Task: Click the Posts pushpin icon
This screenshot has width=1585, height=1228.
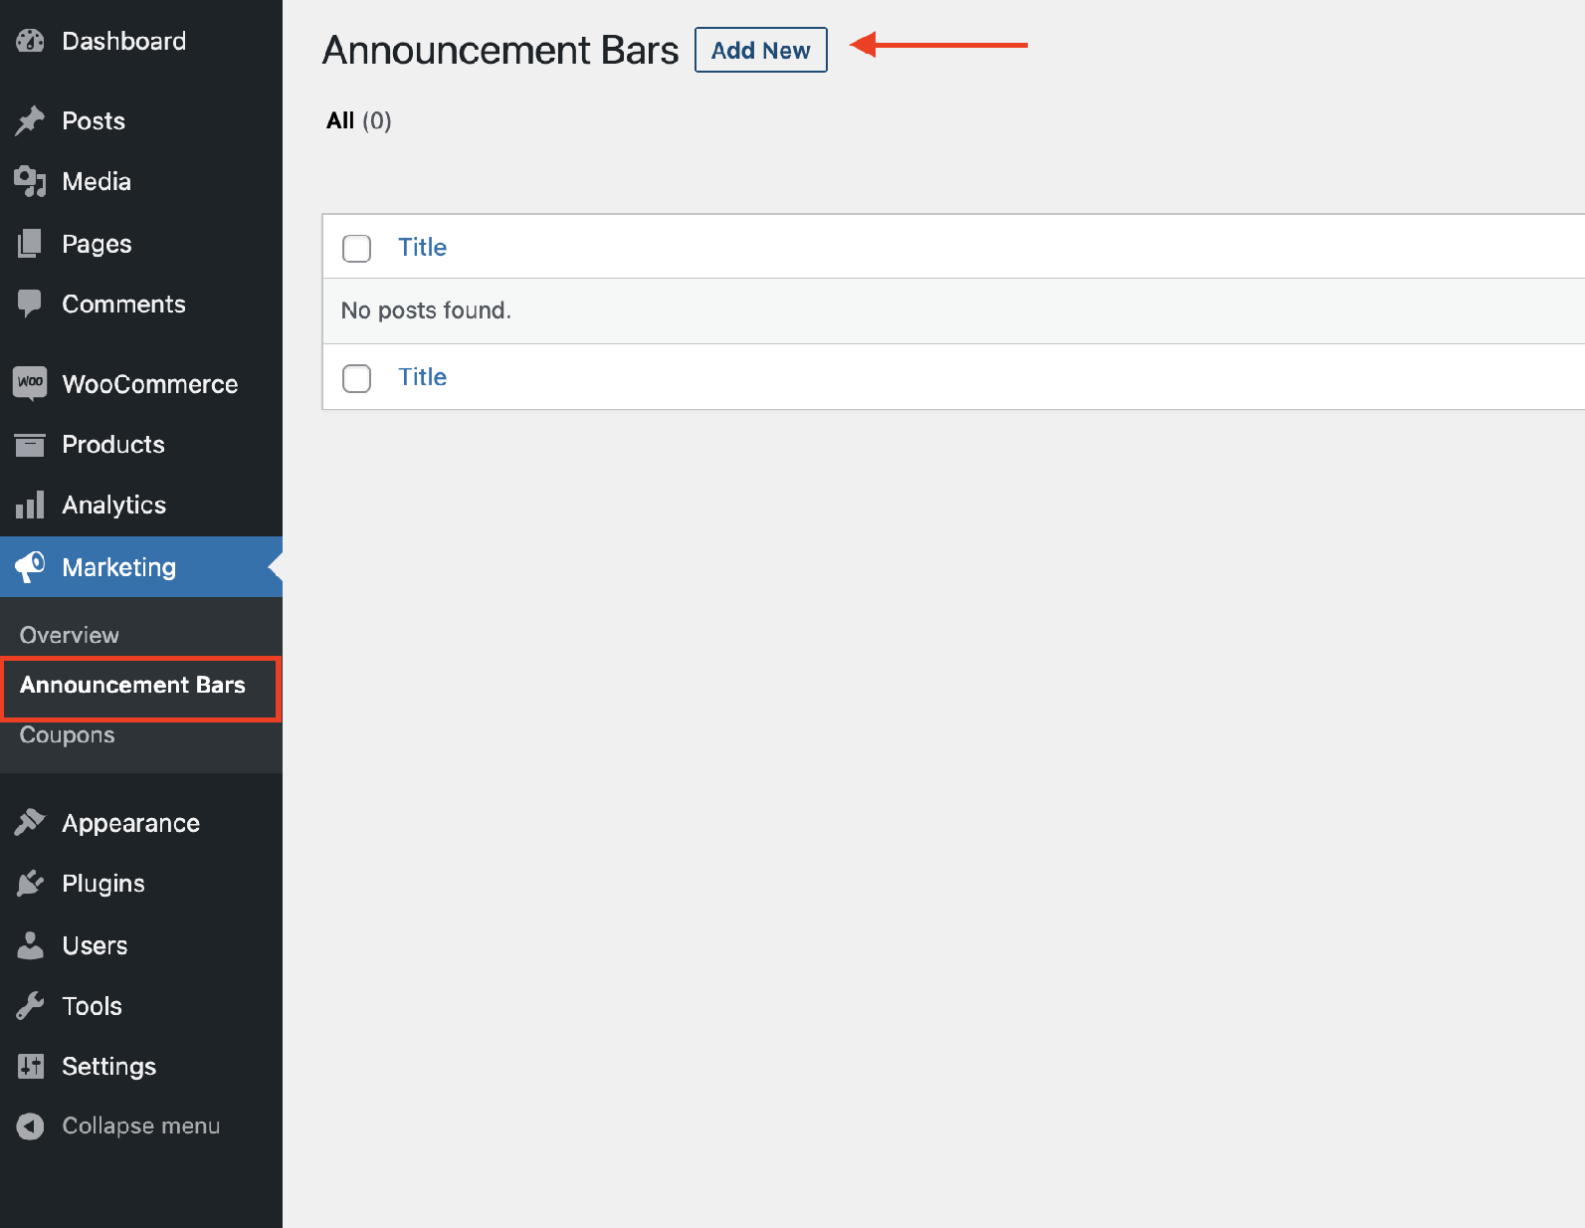Action: (30, 120)
